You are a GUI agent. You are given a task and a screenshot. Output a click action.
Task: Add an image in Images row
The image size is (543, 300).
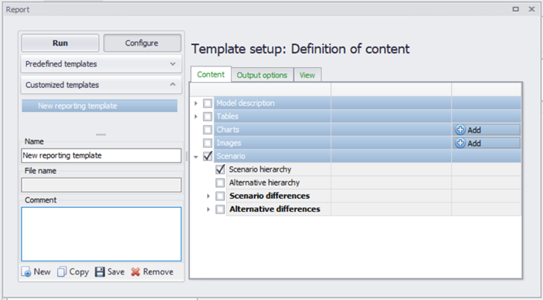[x=486, y=143]
